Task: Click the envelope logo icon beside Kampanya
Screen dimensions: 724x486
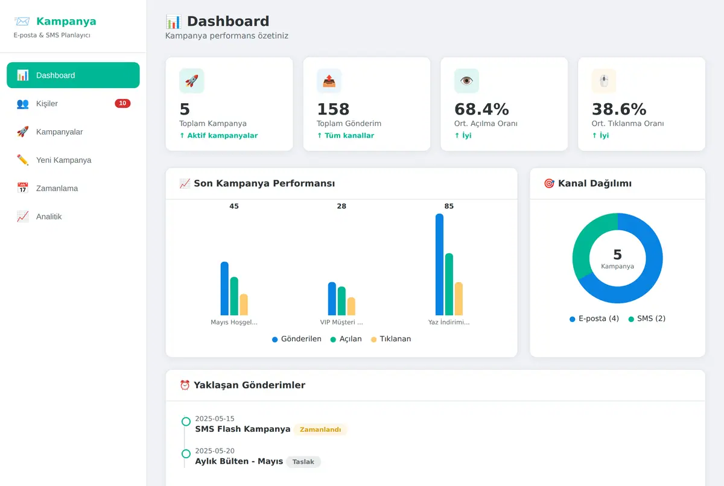Action: coord(22,22)
